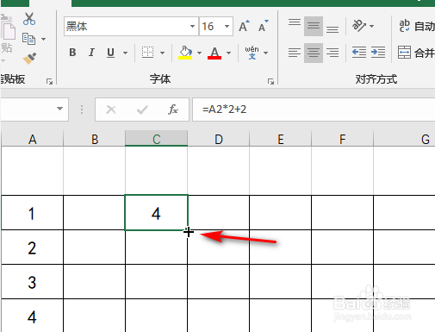The image size is (435, 332).
Task: Open the Name Box dropdown arrow
Action: [x=59, y=109]
